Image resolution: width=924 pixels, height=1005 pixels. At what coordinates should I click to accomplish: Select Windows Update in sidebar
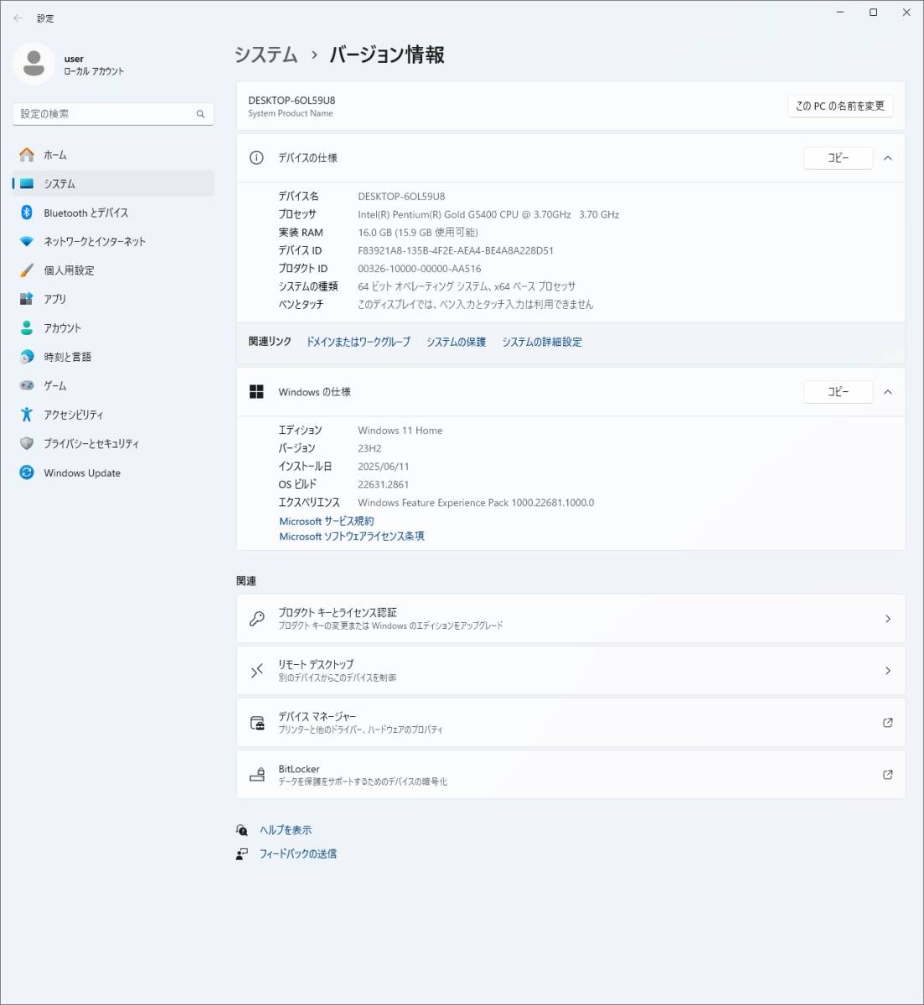tap(113, 472)
